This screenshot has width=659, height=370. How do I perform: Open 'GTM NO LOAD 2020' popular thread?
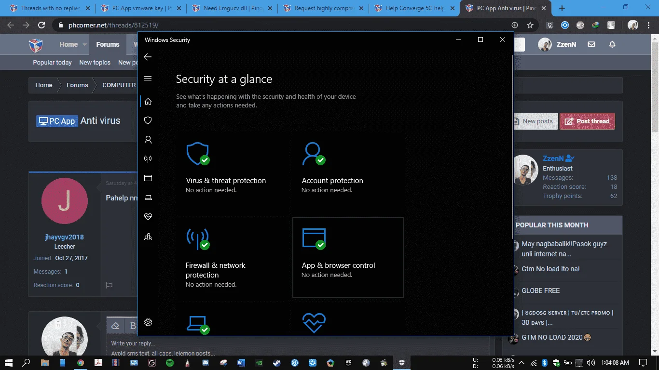pos(556,337)
